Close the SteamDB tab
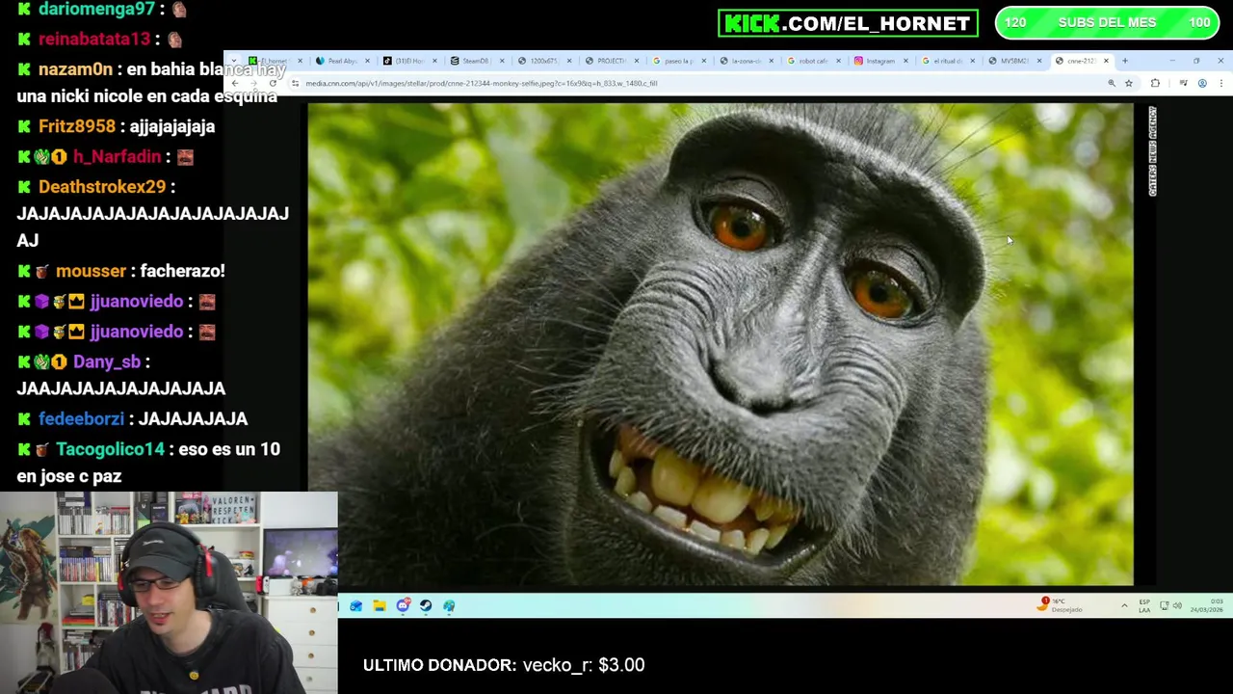 click(x=502, y=61)
